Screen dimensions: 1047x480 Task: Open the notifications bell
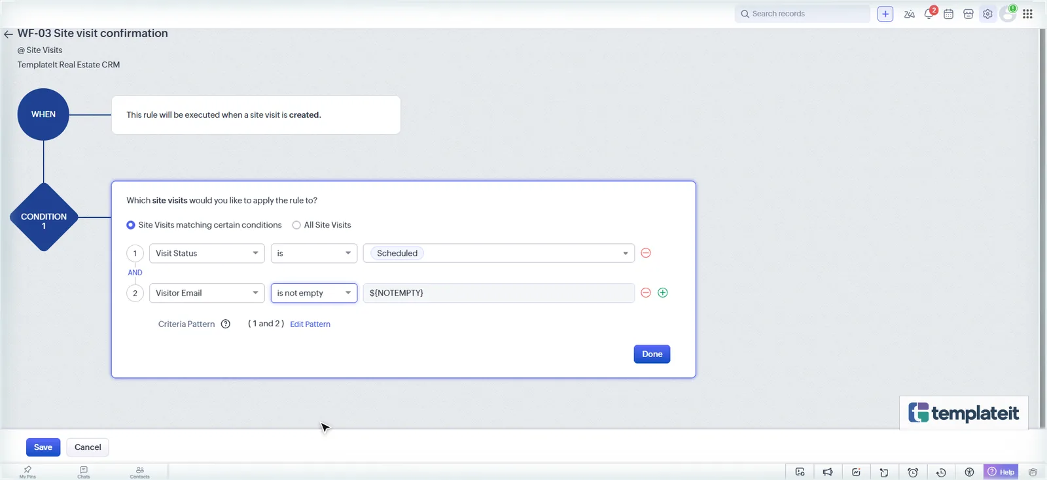point(929,14)
